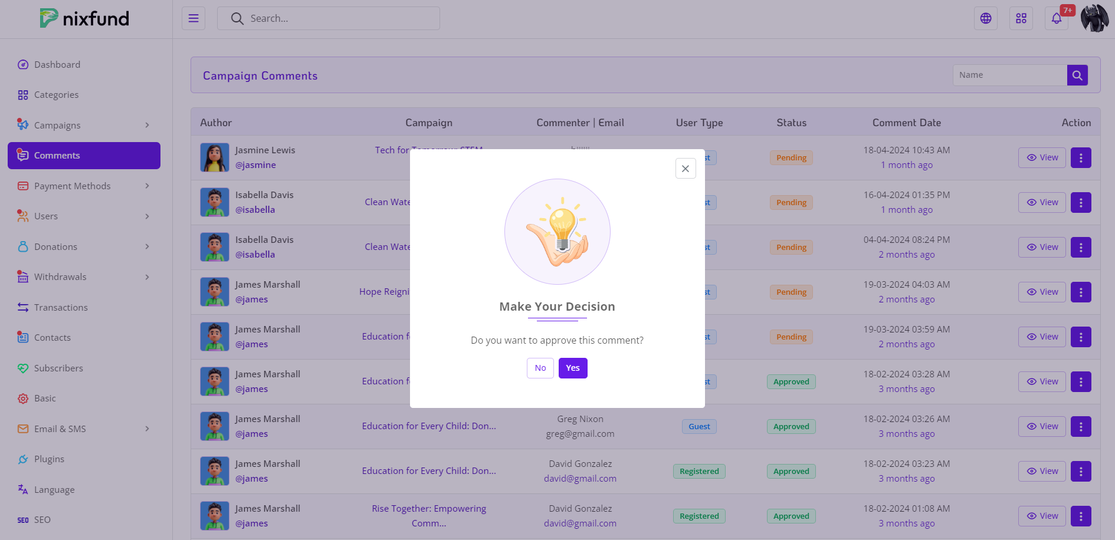Expand the Donations sidebar section
Screen dimensions: 1115x540
tap(84, 246)
